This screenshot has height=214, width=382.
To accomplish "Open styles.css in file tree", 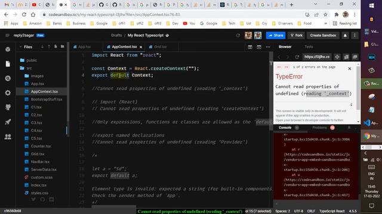I will click(39, 193).
